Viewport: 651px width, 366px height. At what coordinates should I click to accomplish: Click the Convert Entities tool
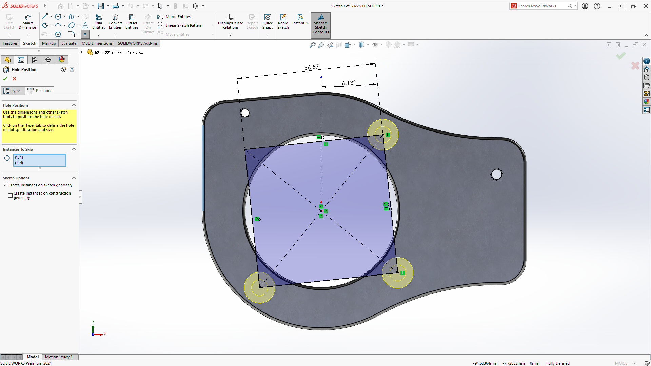click(115, 21)
